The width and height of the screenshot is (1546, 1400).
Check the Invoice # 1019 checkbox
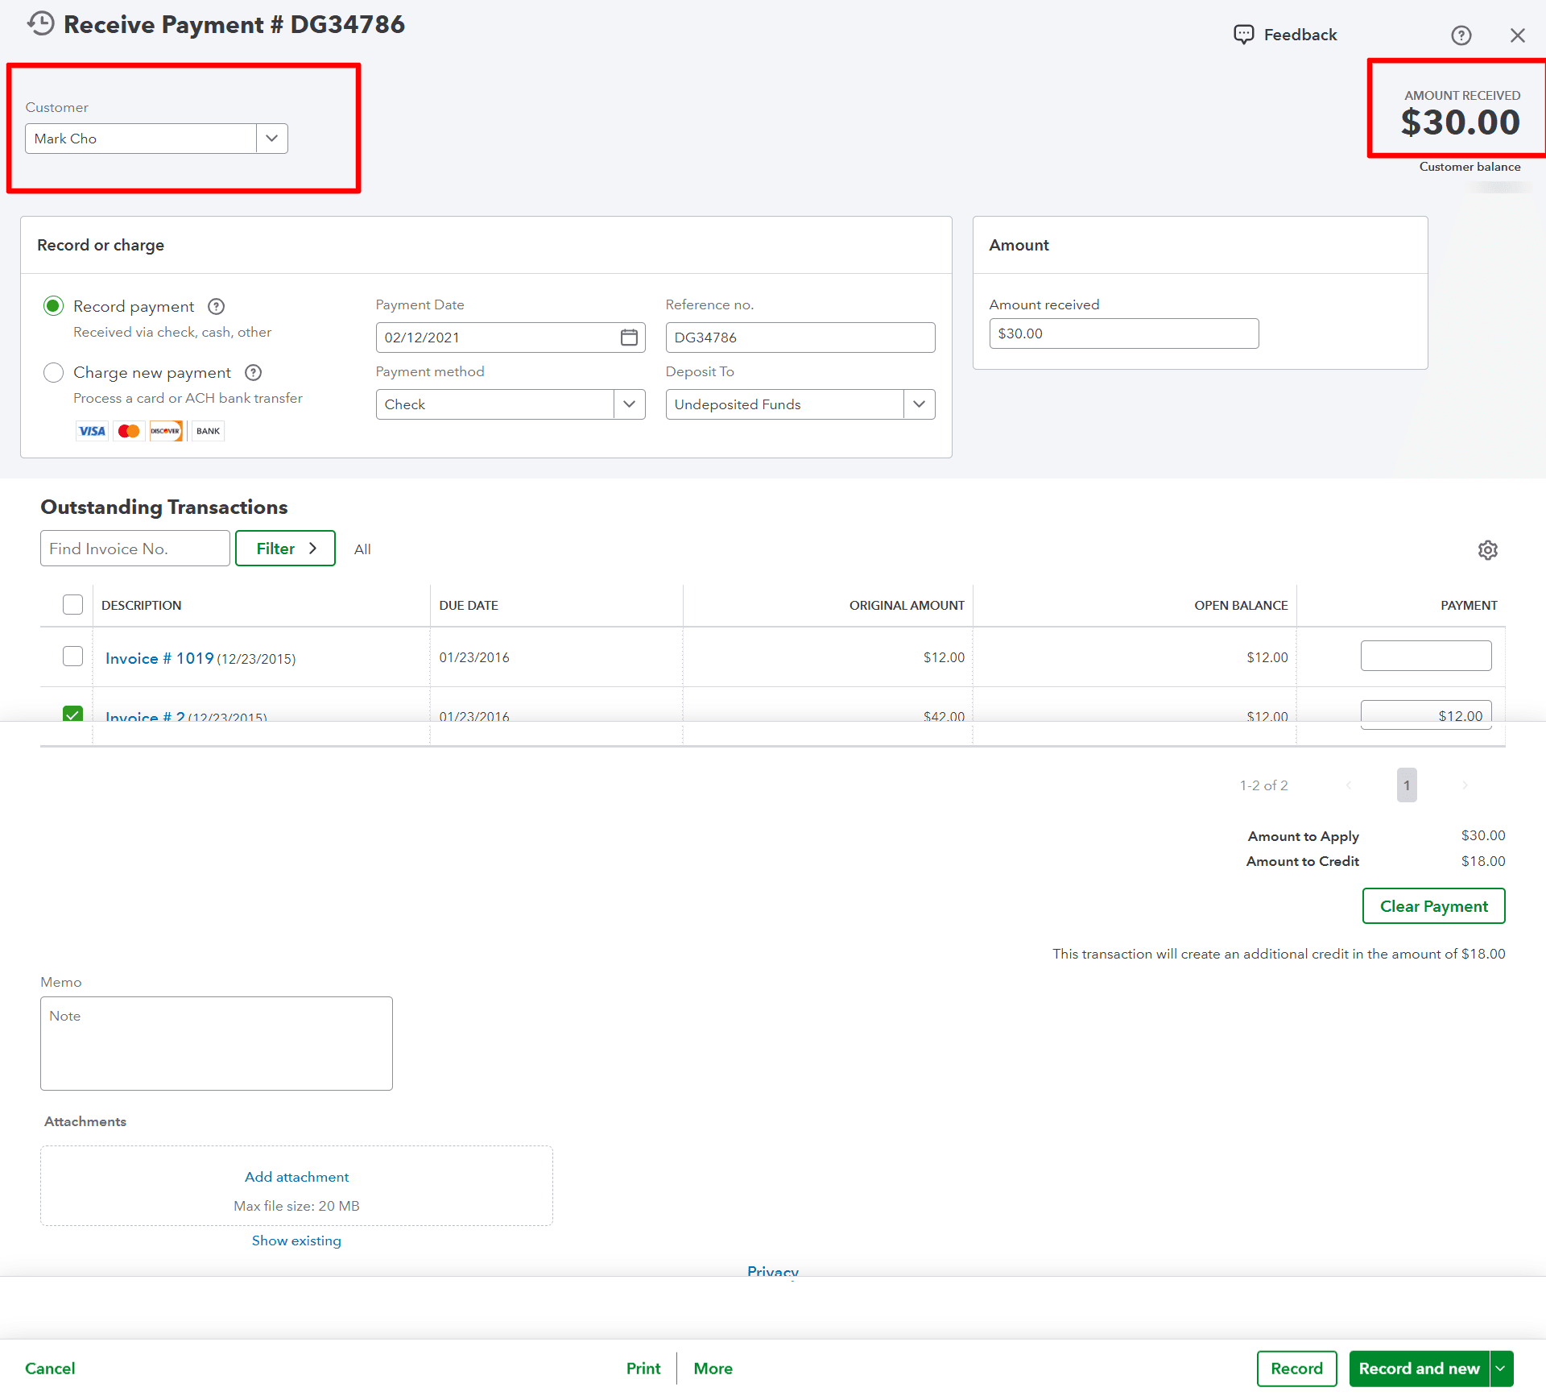(73, 657)
